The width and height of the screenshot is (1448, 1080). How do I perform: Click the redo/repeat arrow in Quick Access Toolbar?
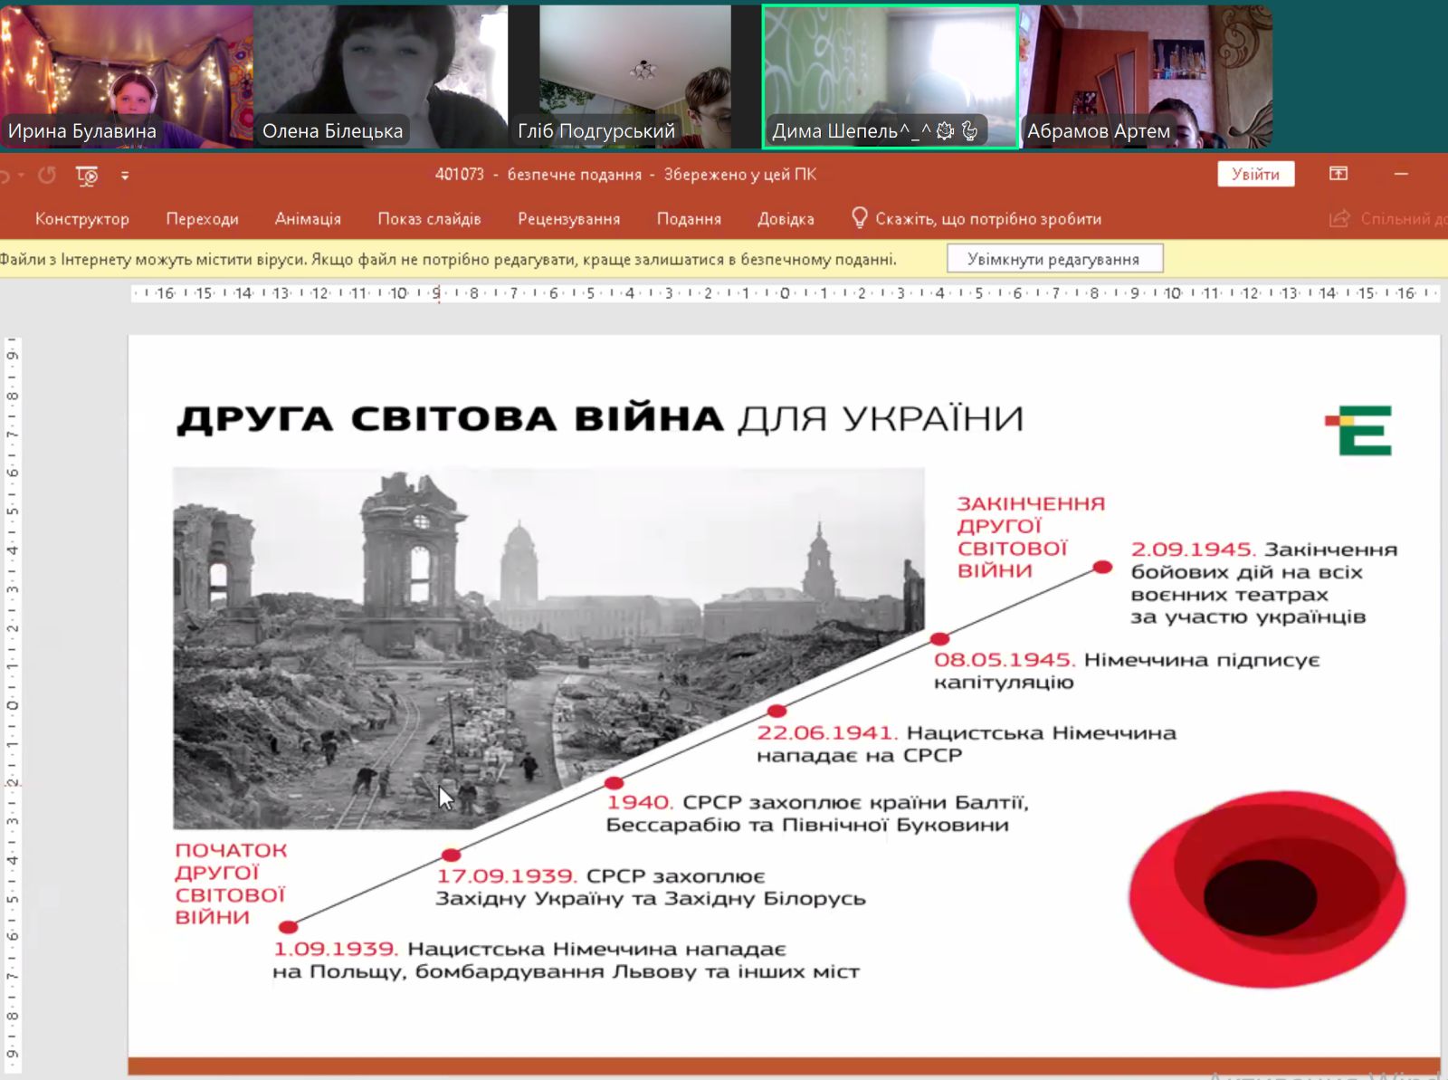(x=47, y=175)
